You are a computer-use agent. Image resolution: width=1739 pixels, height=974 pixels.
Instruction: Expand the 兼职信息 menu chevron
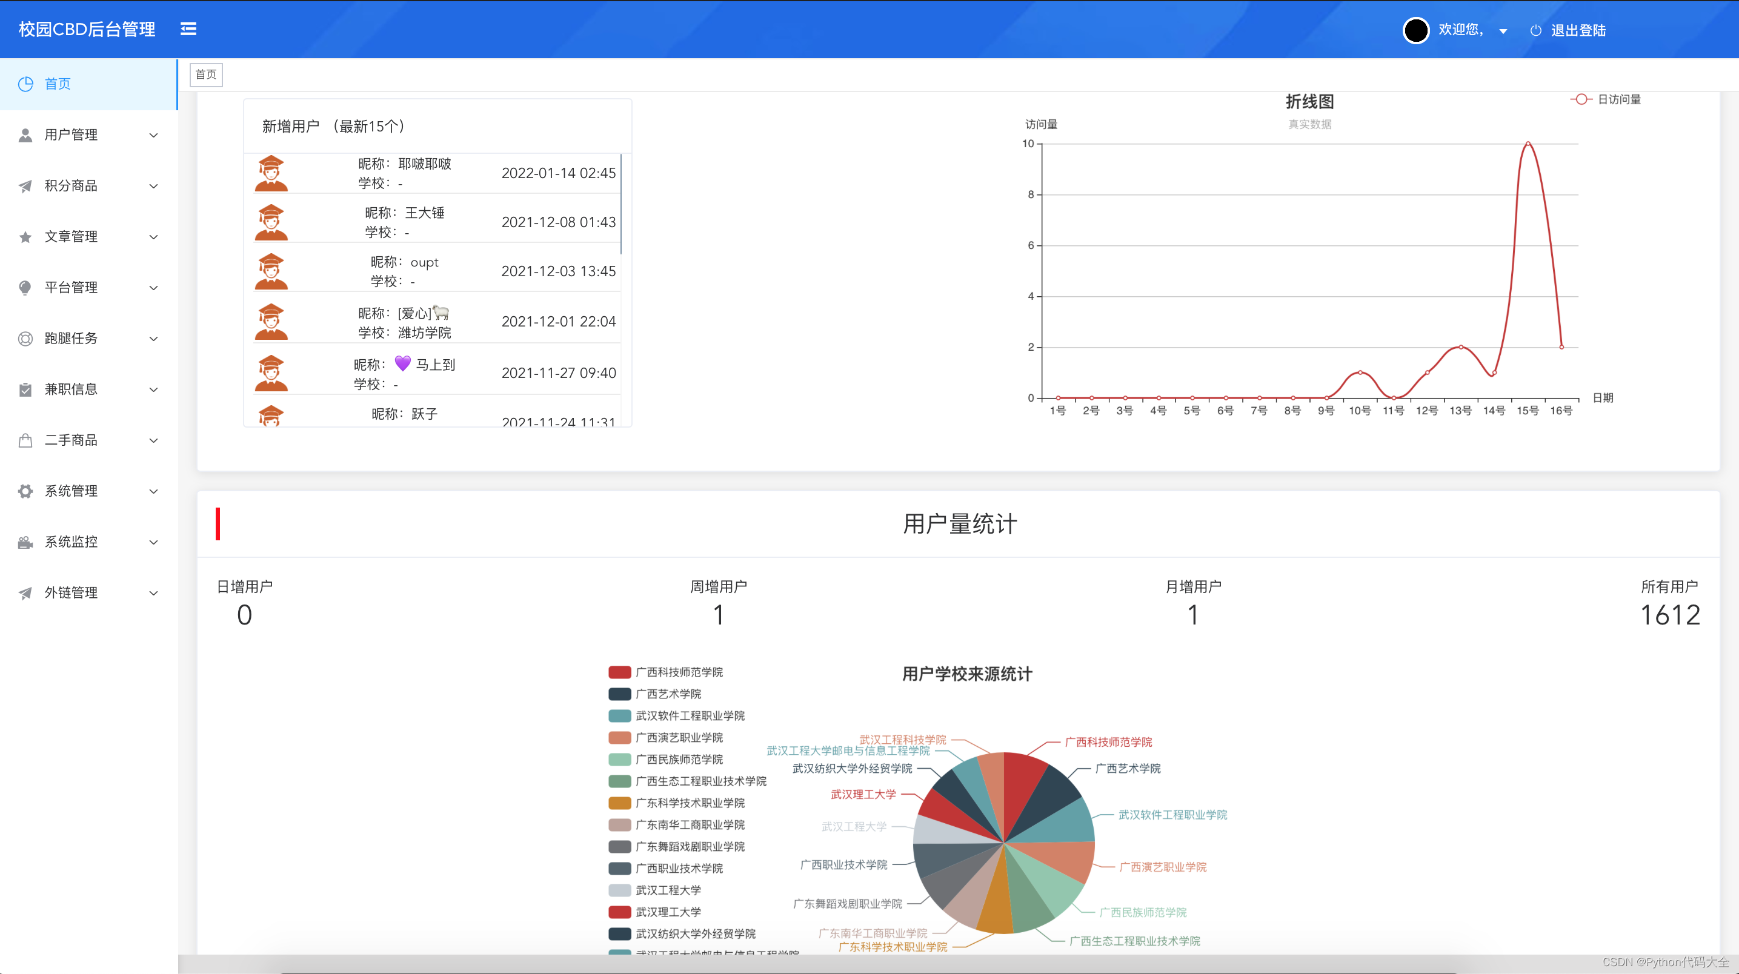point(154,389)
